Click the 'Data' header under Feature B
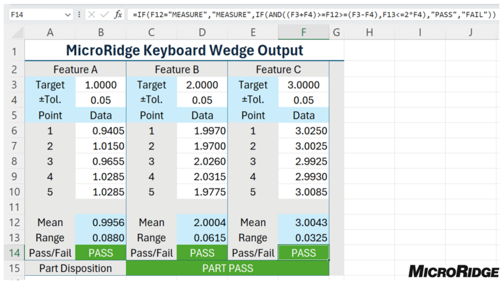 click(x=202, y=115)
